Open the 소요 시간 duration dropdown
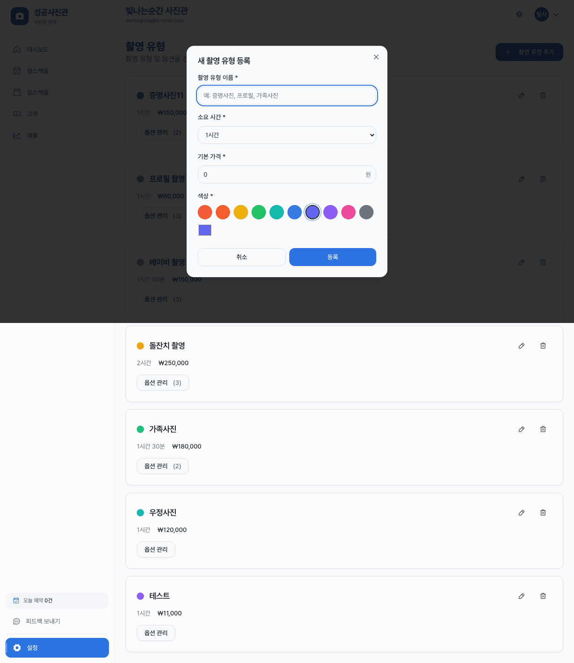Viewport: 574px width, 663px height. [x=287, y=135]
